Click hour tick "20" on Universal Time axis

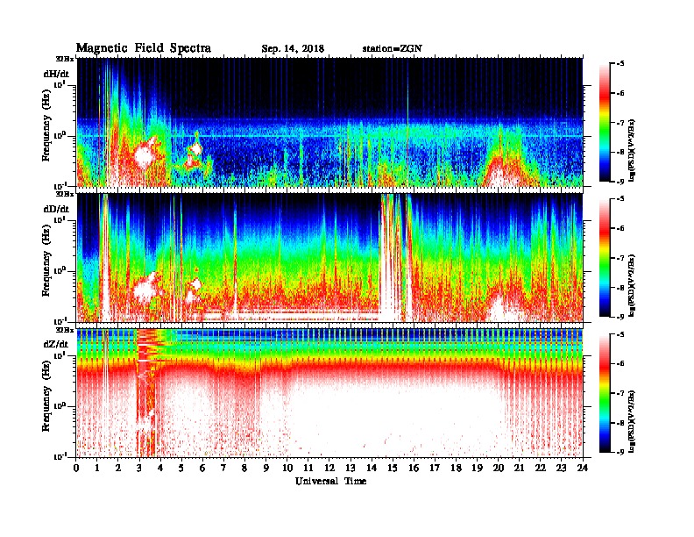[498, 468]
